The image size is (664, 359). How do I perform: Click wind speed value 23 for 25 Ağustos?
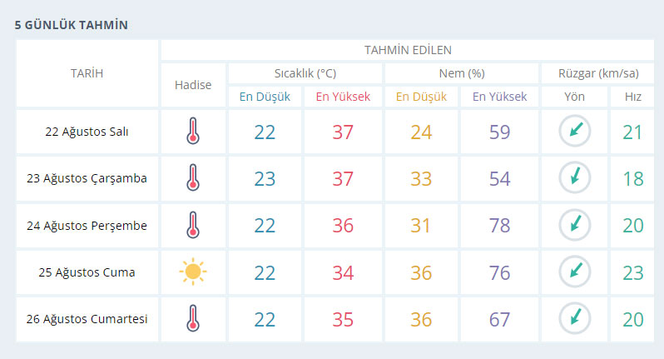point(633,273)
